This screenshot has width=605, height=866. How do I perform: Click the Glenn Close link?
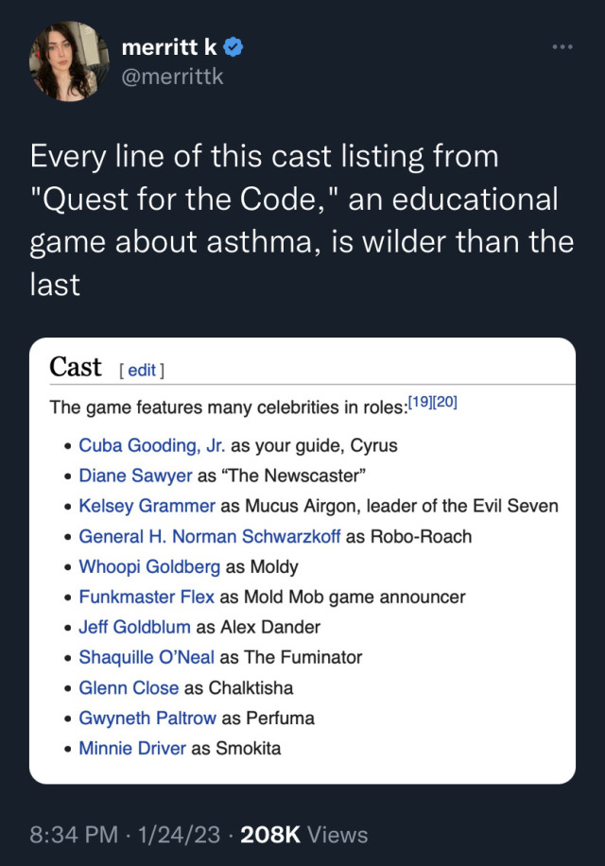[x=129, y=687]
